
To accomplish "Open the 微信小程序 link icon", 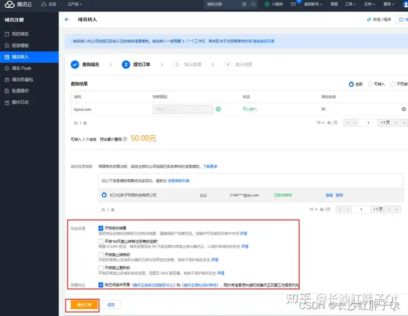I will pyautogui.click(x=369, y=19).
